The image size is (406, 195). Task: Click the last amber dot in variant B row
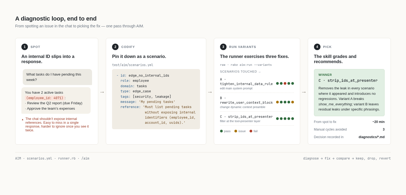click(293, 102)
